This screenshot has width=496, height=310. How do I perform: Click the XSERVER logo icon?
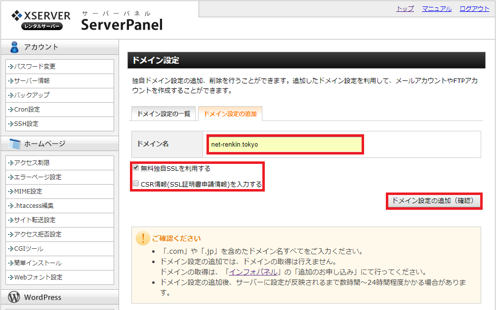17,16
